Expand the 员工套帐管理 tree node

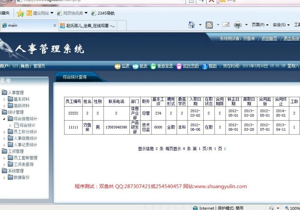[x=4, y=158]
